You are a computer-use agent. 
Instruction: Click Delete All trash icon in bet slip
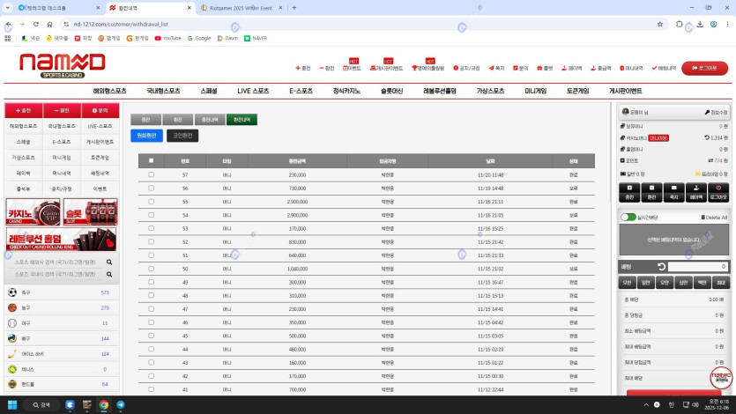tap(703, 217)
